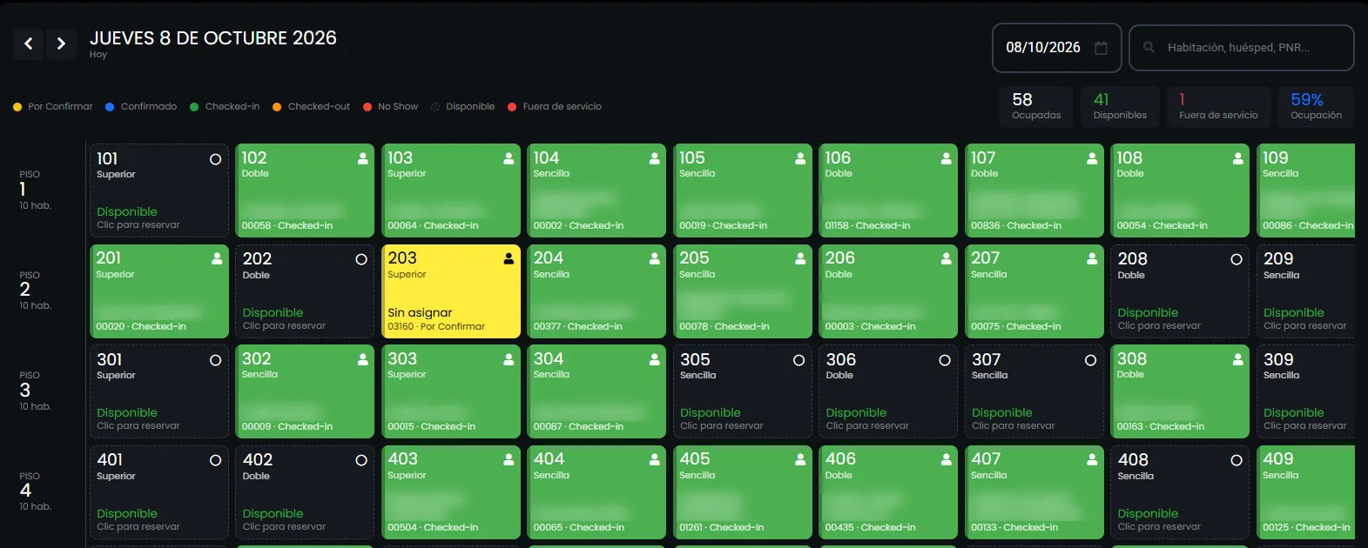Click the guest icon on room 102
This screenshot has height=548, width=1368.
[363, 159]
